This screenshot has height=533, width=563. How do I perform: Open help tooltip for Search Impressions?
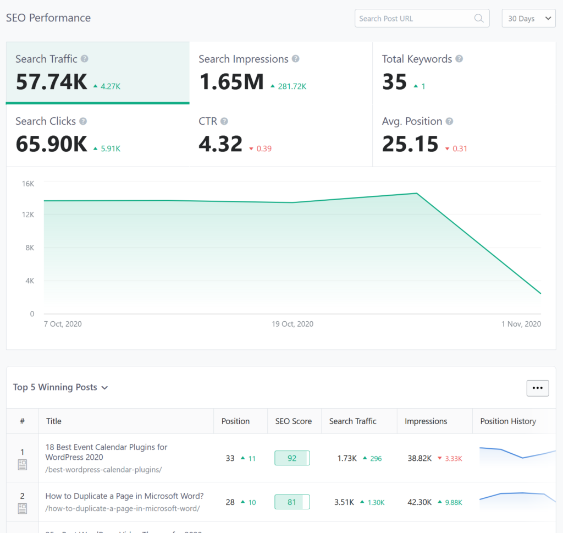[295, 59]
